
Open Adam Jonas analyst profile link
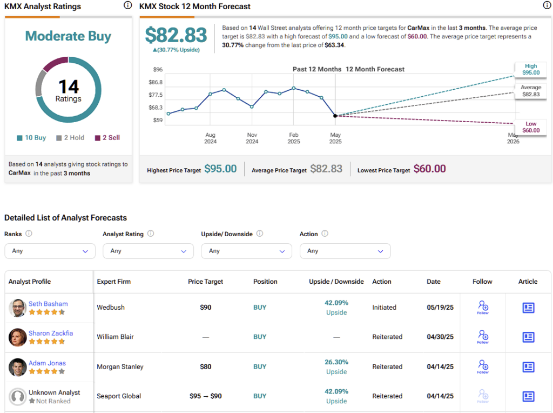click(x=48, y=363)
